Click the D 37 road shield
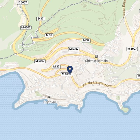The width and height of the screenshot is (140, 140). click(41, 19)
